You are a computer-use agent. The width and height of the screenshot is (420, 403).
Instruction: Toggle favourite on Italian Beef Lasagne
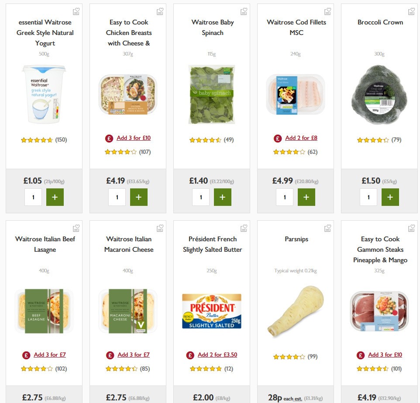(x=76, y=228)
